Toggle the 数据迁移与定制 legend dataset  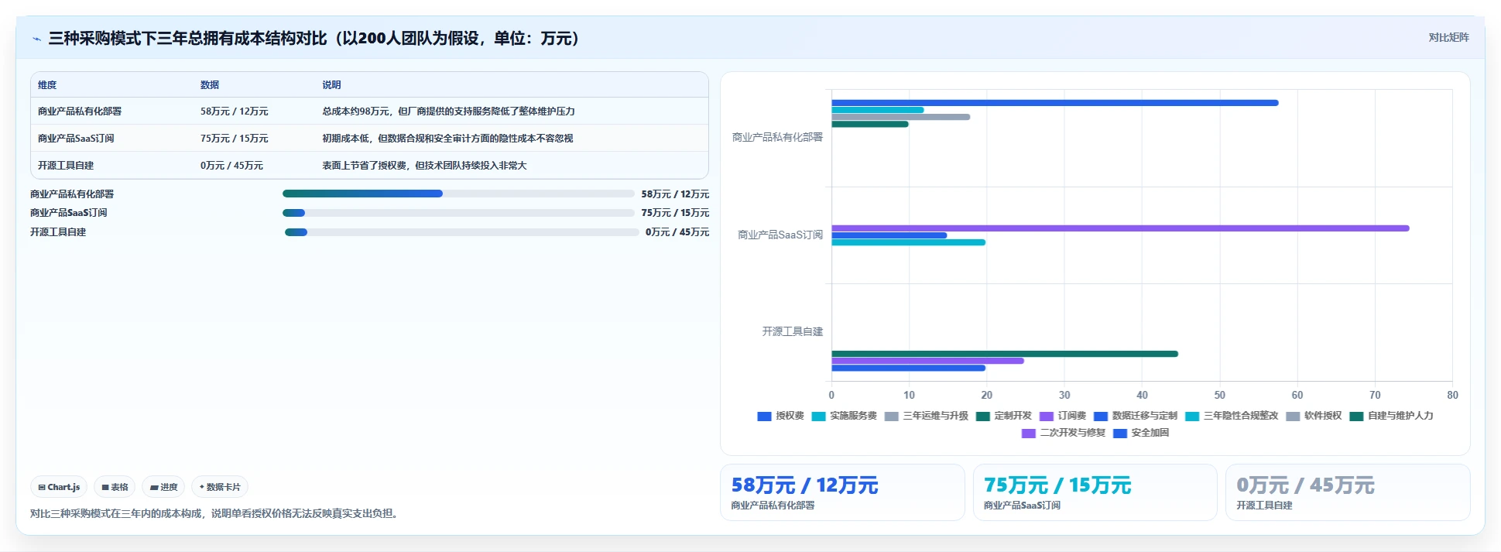[x=1135, y=416]
